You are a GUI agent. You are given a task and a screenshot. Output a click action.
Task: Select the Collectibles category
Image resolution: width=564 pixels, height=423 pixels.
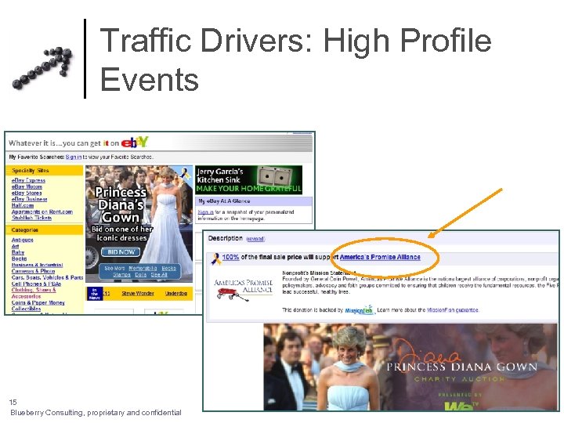click(26, 309)
